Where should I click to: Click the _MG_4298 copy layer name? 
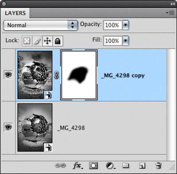123,75
